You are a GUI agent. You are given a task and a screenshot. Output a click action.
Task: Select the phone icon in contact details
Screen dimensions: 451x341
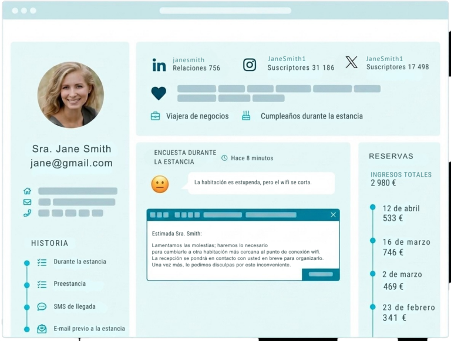pos(28,213)
